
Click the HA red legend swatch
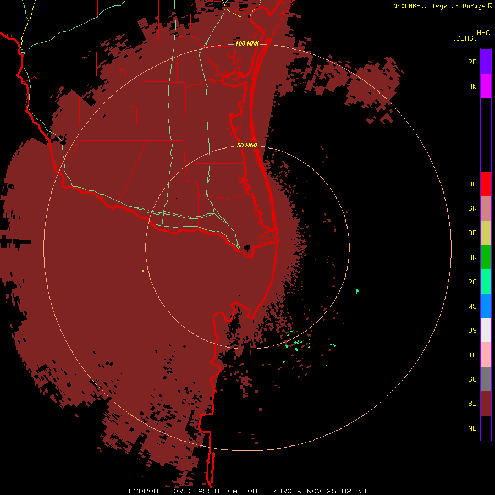pos(486,184)
